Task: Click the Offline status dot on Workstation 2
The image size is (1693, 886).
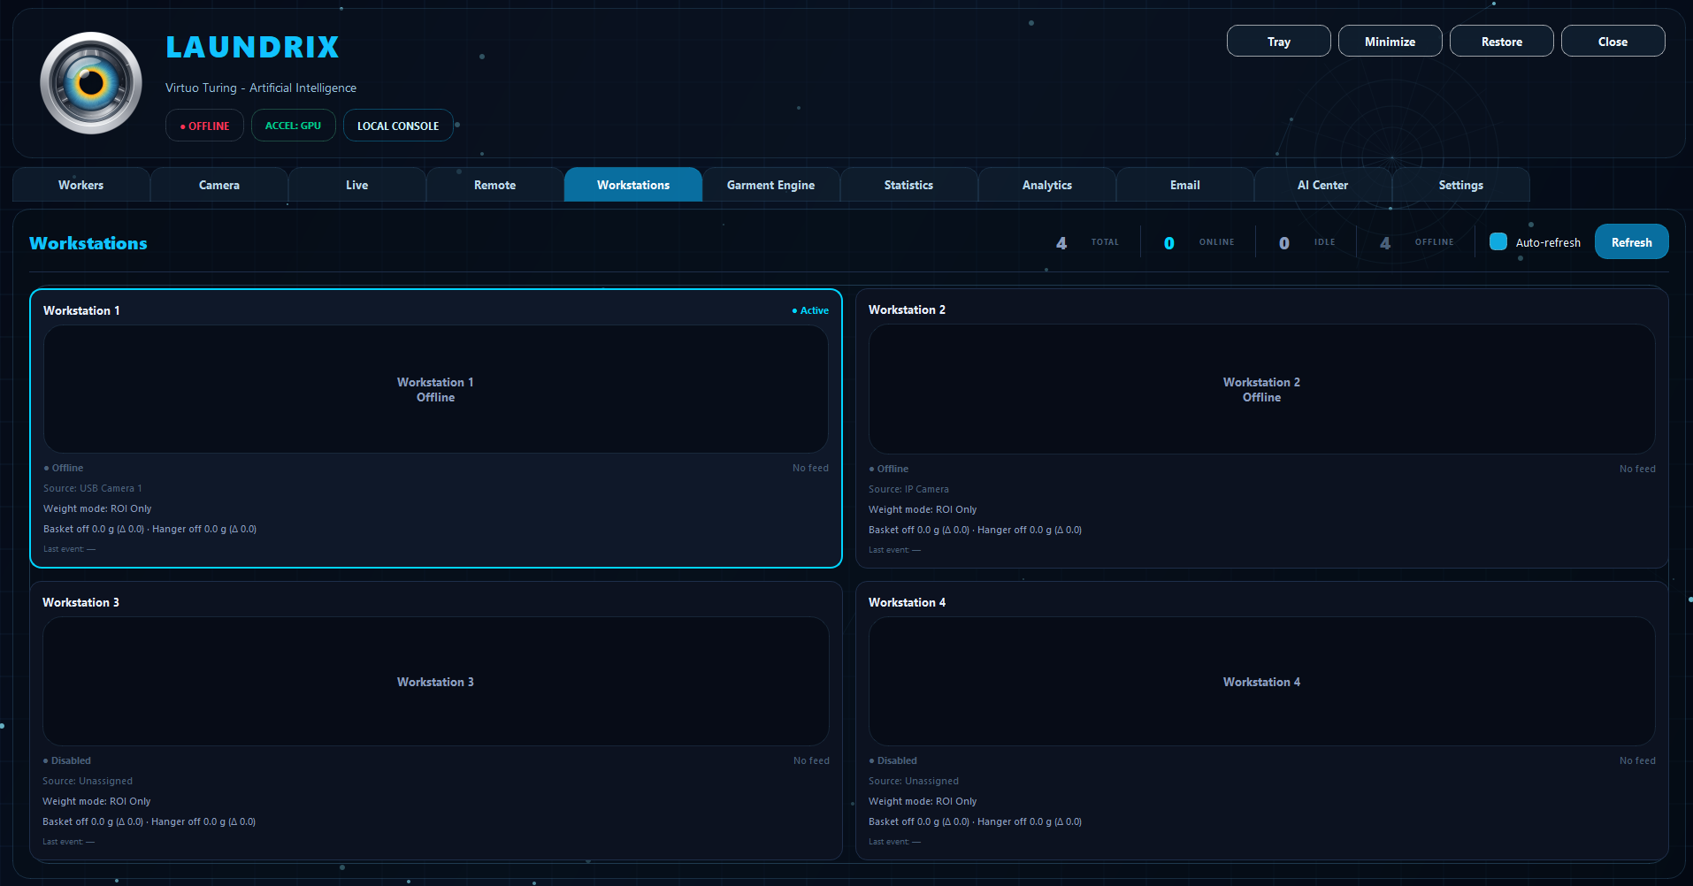Action: (x=872, y=469)
